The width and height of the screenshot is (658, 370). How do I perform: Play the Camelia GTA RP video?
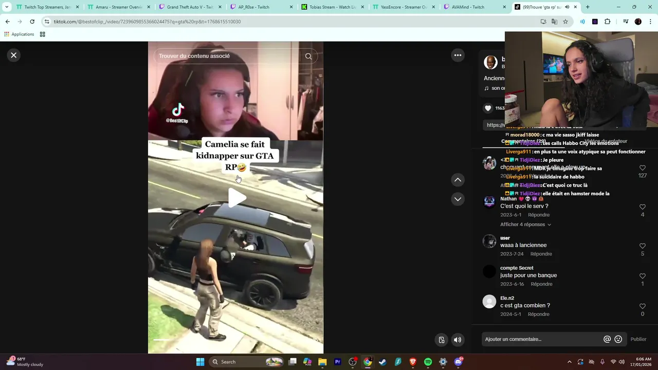coord(236,198)
